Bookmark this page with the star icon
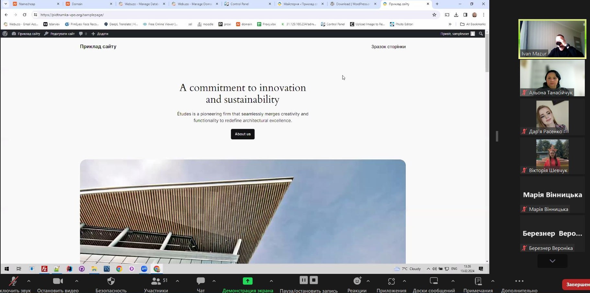Screen dimensions: 590x293 pyautogui.click(x=434, y=15)
